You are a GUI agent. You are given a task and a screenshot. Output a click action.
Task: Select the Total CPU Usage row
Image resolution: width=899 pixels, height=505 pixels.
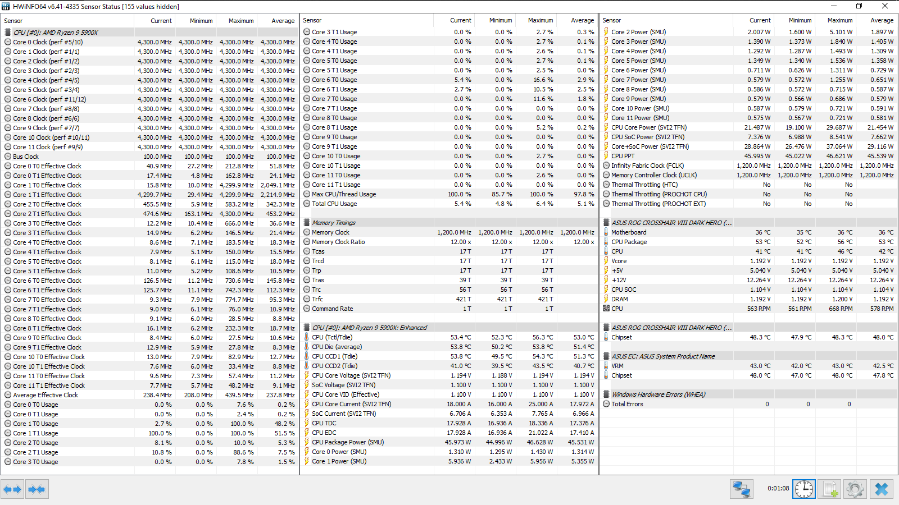click(x=449, y=204)
